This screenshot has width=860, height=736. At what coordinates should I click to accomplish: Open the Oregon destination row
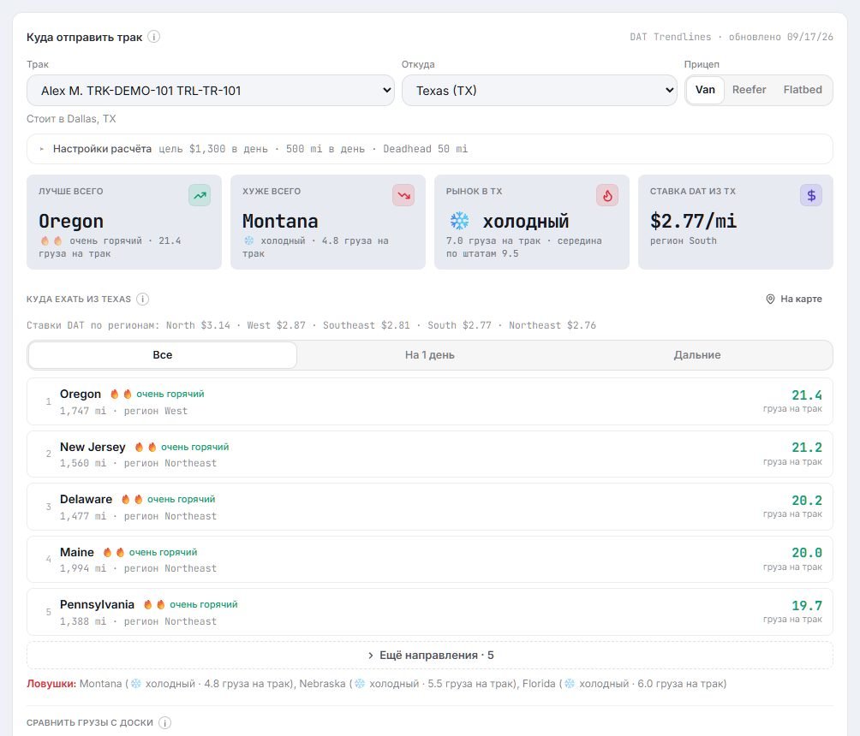430,401
